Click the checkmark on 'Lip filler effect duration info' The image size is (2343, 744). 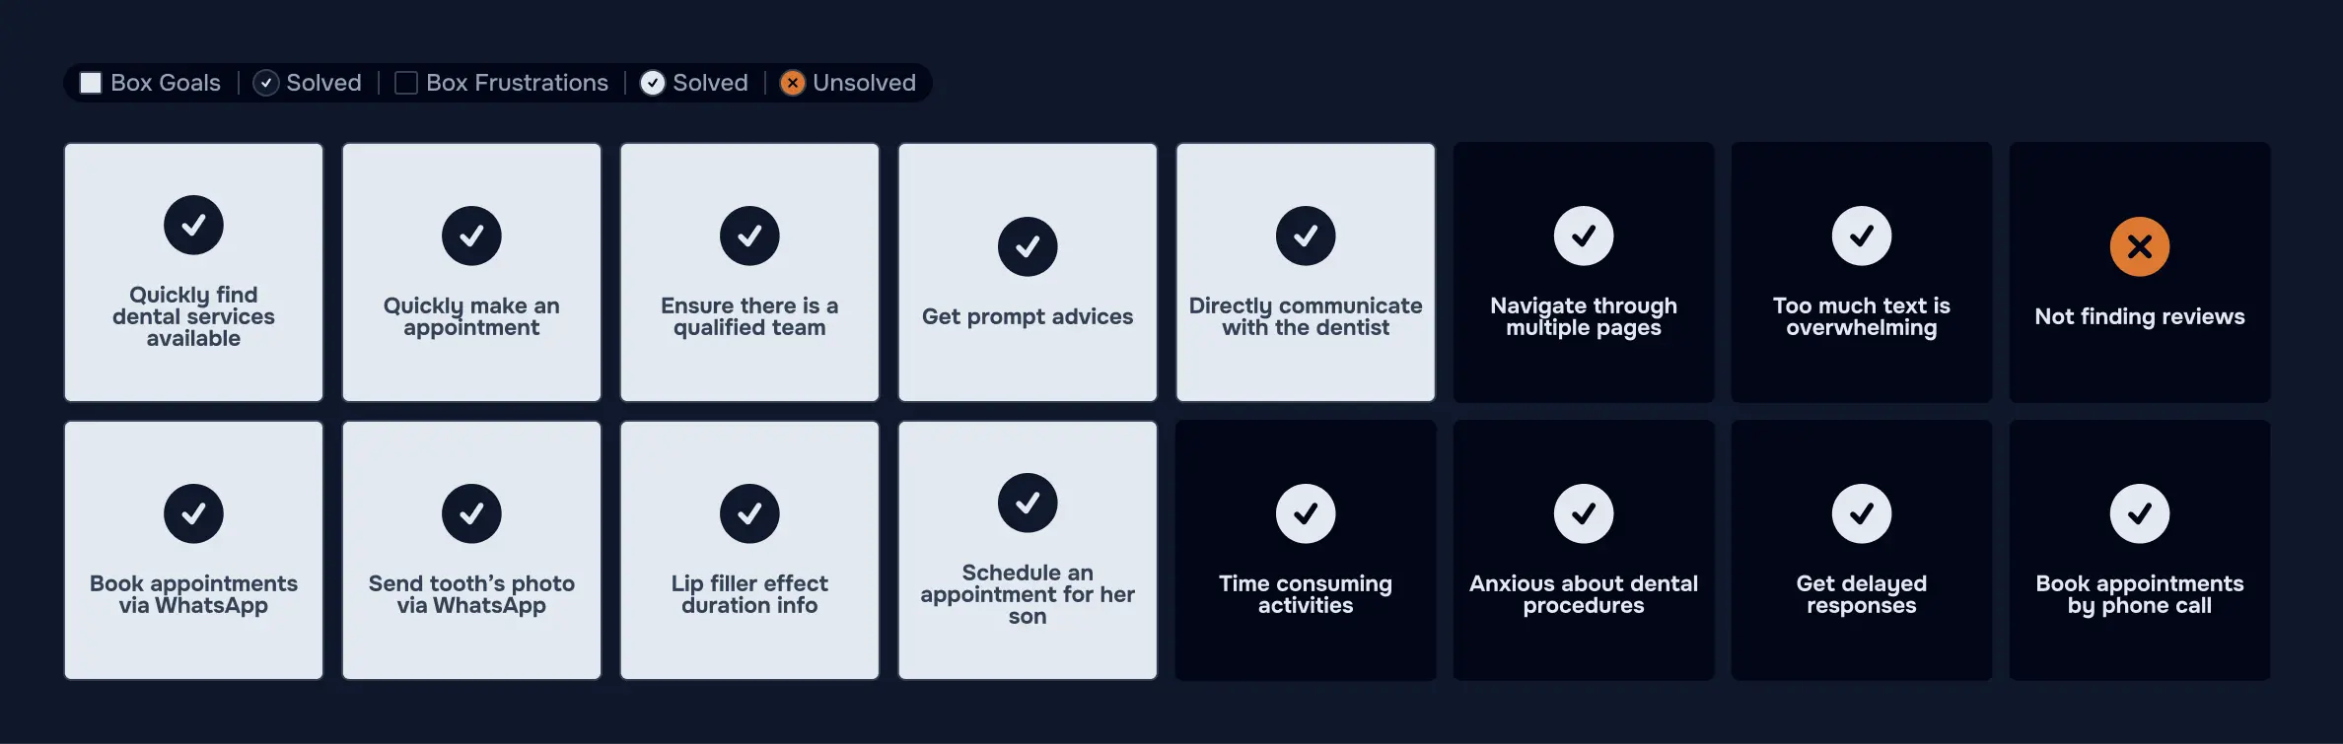point(749,513)
